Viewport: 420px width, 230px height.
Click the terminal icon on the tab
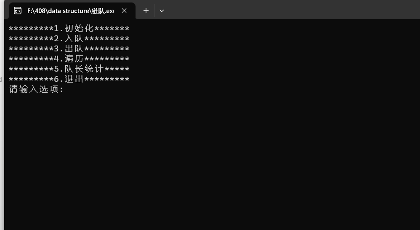pos(18,11)
